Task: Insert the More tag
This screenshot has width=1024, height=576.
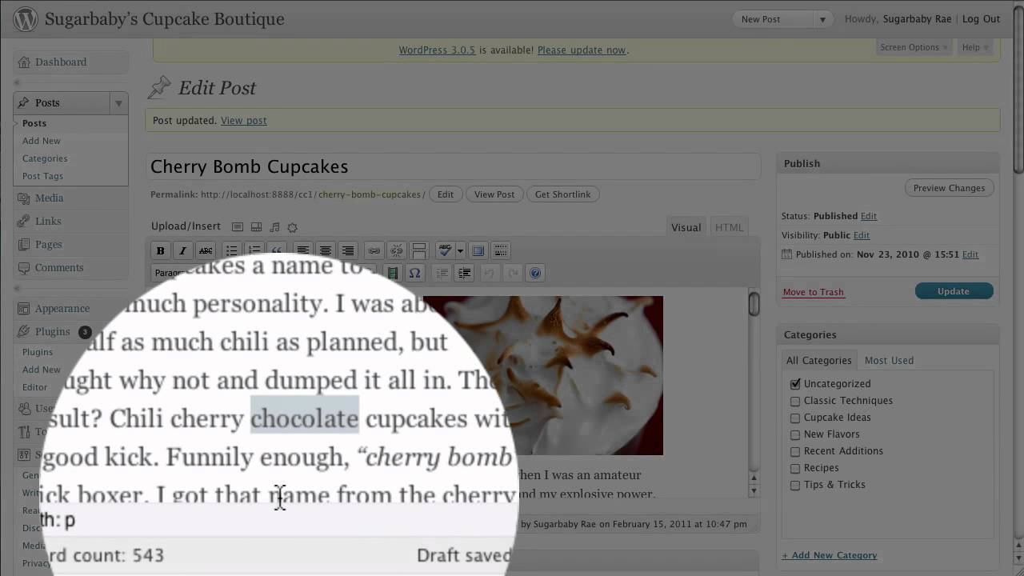Action: coord(418,250)
